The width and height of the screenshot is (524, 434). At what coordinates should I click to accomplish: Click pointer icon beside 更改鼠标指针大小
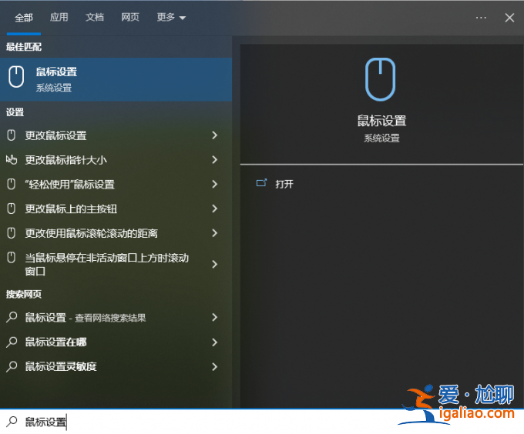[x=12, y=159]
